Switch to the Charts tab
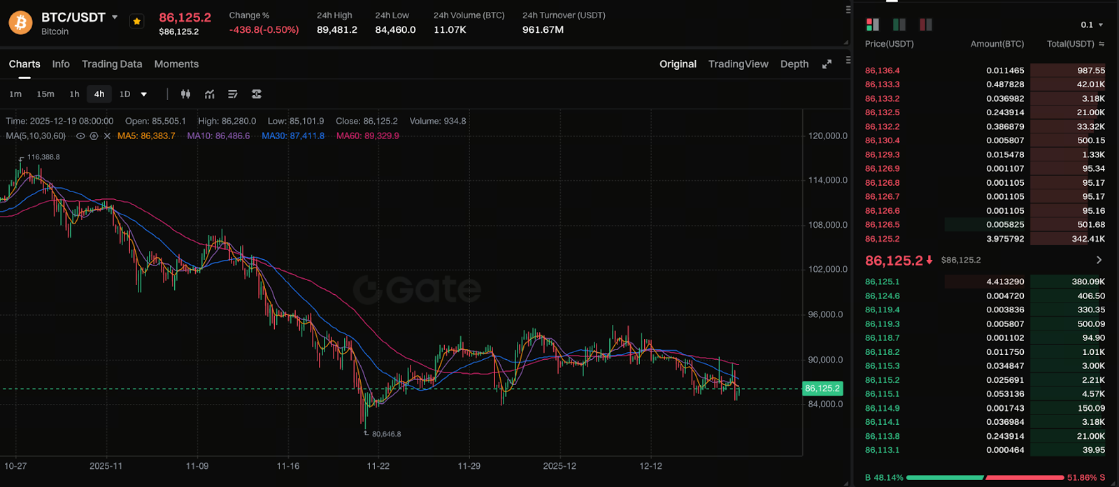The image size is (1119, 487). coord(24,64)
